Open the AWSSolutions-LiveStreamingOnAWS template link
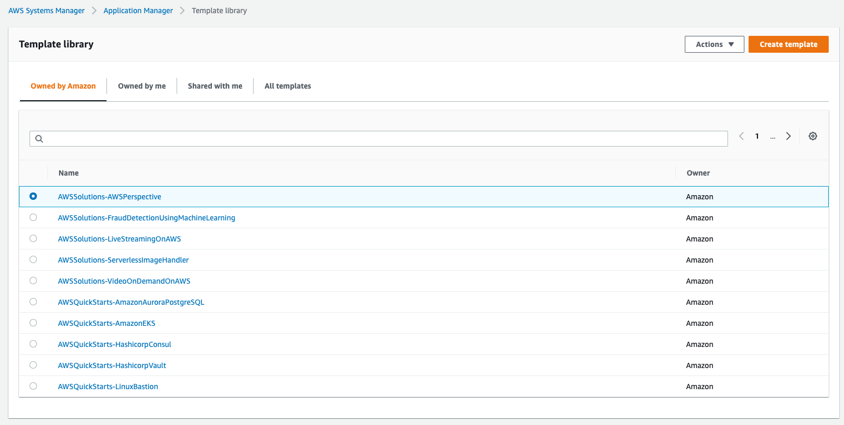The image size is (844, 425). coord(120,239)
